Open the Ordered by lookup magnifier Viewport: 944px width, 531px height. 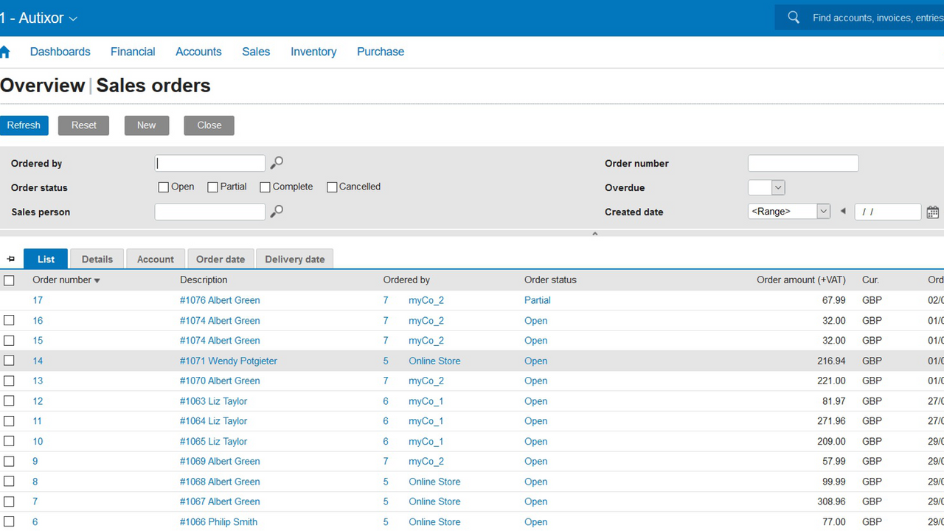[277, 163]
